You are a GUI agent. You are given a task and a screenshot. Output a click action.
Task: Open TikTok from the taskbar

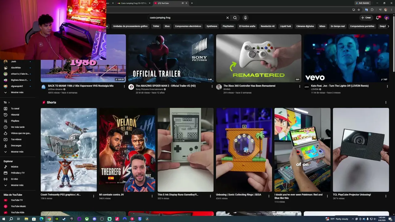click(117, 219)
